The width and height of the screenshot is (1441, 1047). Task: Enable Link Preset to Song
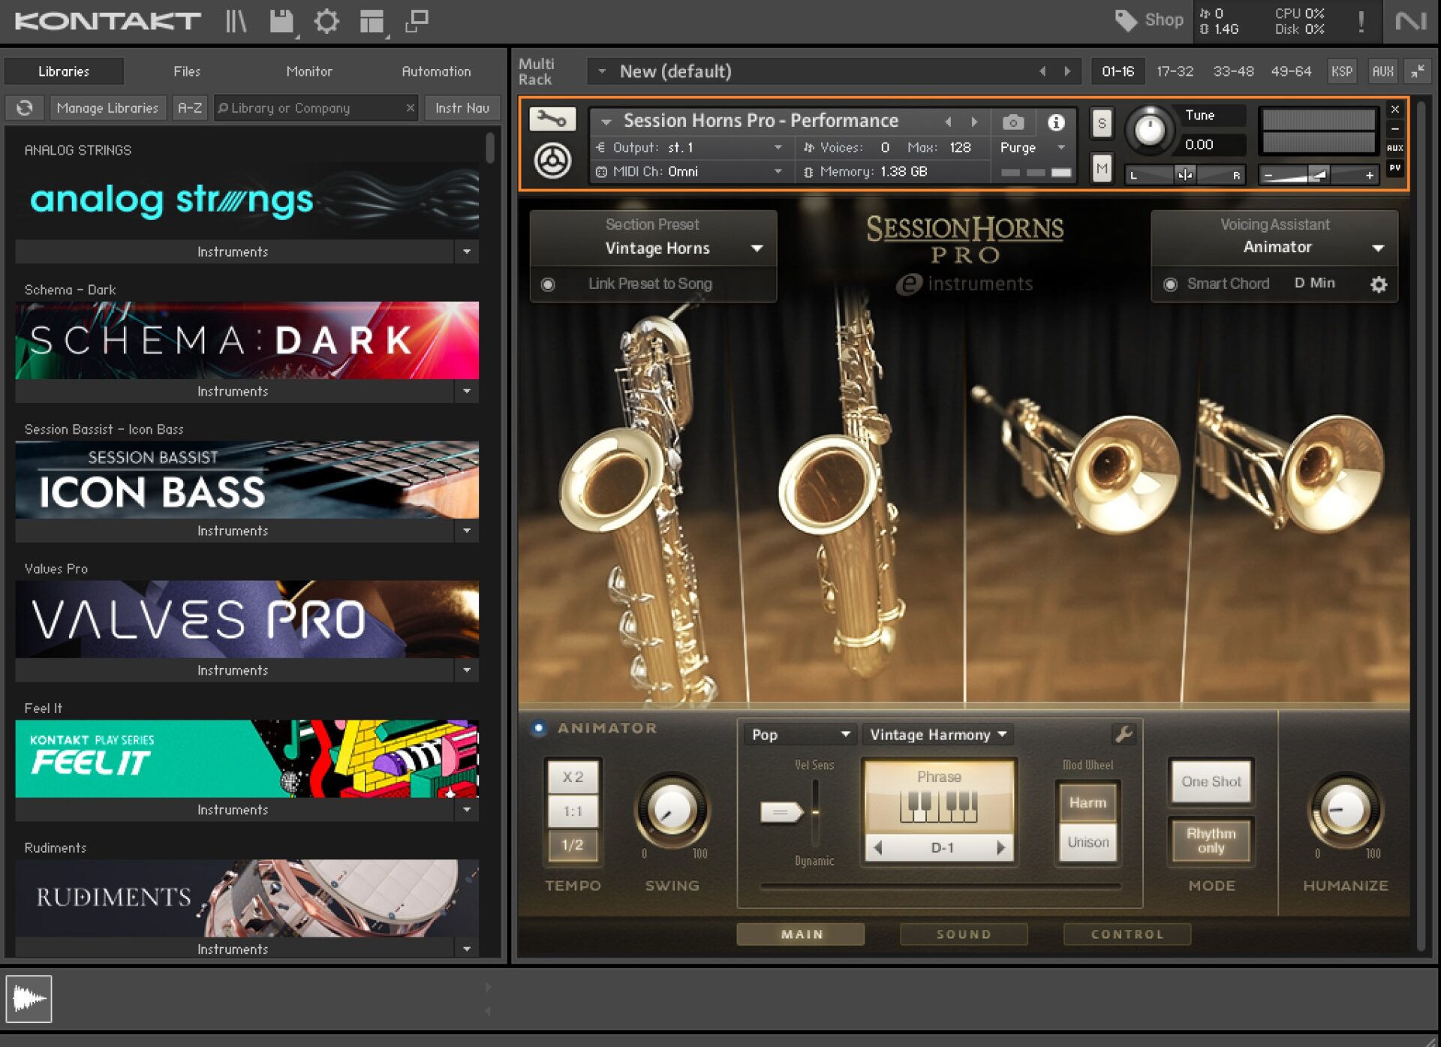coord(549,284)
